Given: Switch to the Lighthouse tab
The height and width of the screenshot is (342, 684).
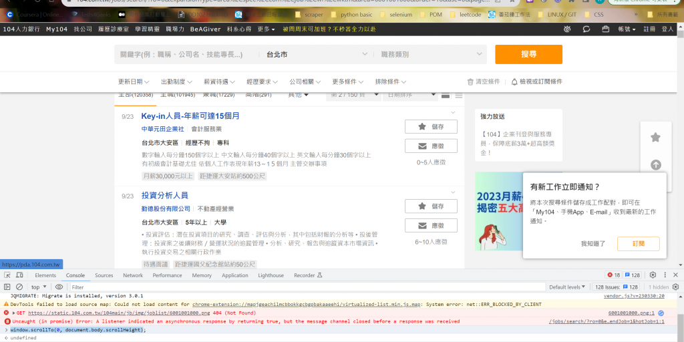Looking at the screenshot, I should point(271,275).
